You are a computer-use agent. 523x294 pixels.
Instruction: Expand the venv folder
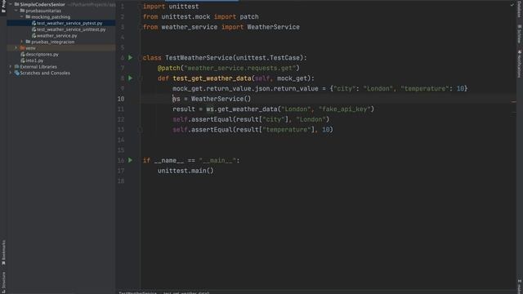tap(16, 48)
